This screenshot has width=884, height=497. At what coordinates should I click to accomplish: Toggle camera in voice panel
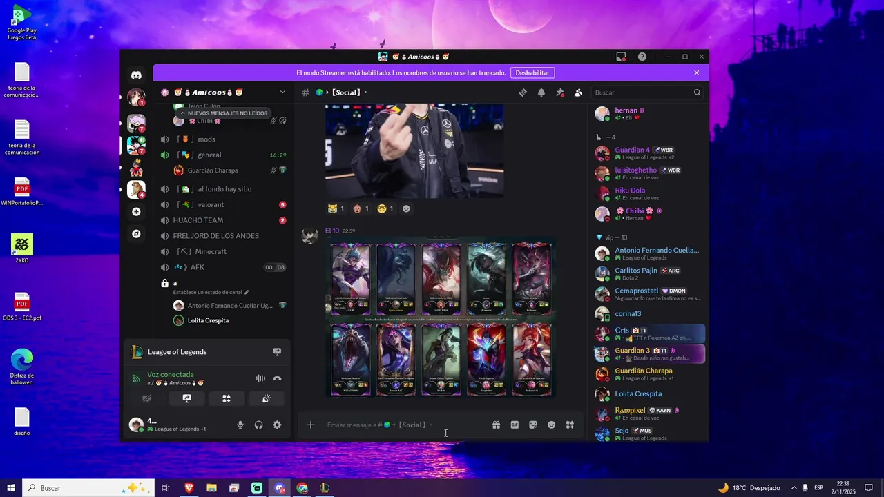click(146, 398)
